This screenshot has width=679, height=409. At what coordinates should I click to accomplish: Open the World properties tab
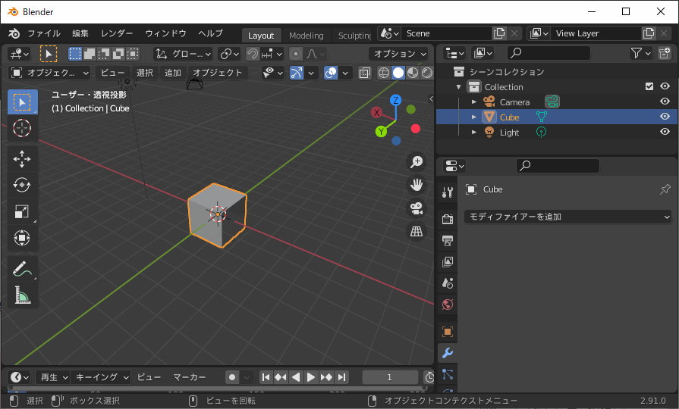448,304
